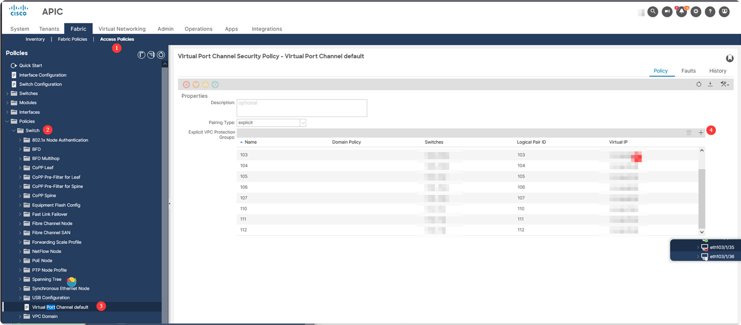Image resolution: width=741 pixels, height=325 pixels.
Task: Open the gear settings icon in header
Action: (x=696, y=12)
